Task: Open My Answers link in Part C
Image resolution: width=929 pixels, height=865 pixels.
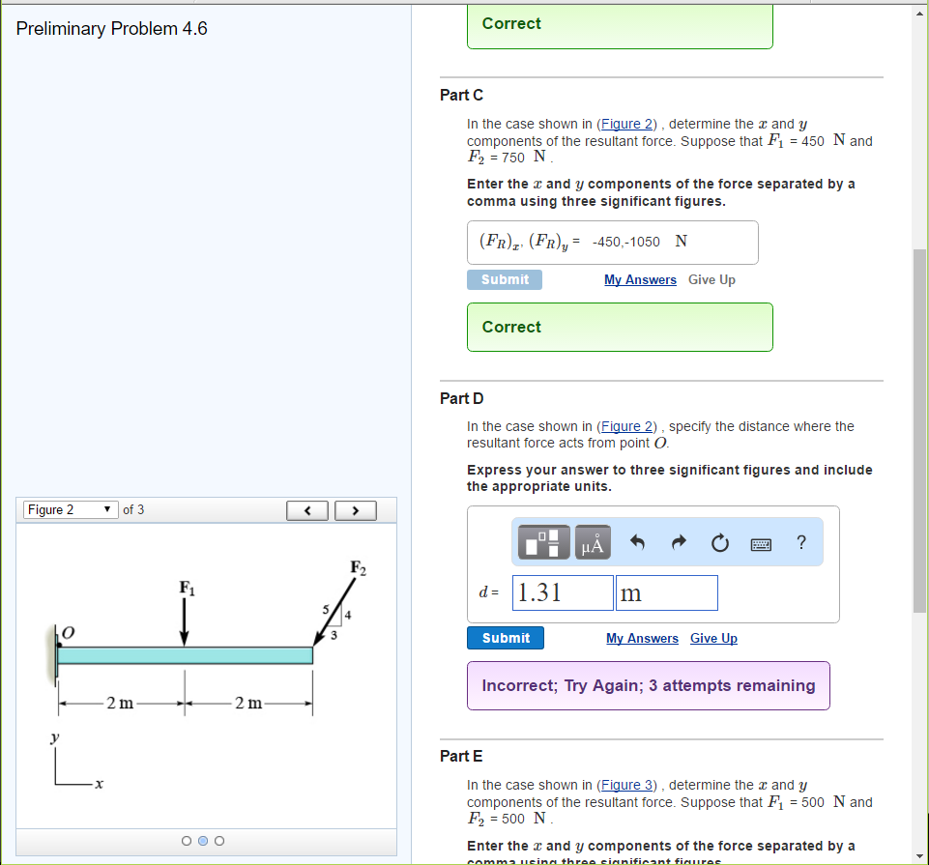Action: 640,279
